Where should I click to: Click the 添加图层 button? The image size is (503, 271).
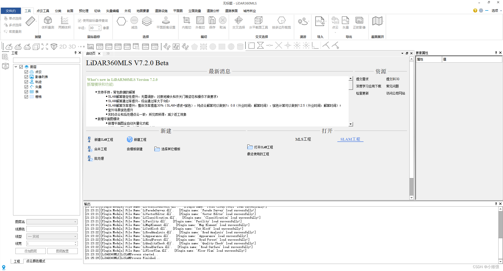[x=31, y=251]
